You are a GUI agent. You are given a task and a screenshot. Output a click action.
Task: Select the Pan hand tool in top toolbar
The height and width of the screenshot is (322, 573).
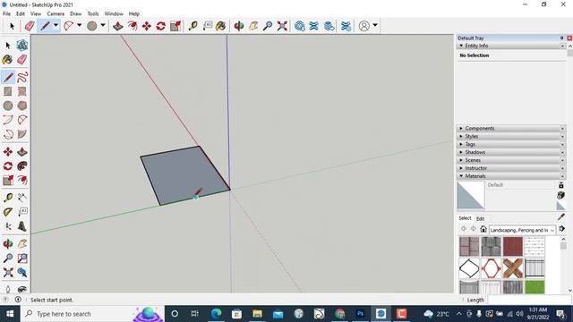[253, 26]
